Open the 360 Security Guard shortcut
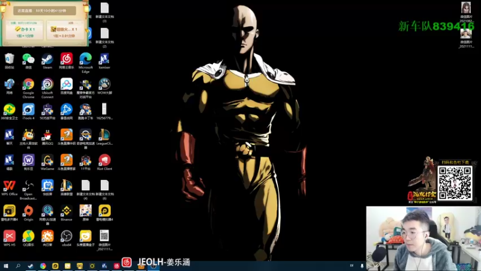 click(10, 111)
